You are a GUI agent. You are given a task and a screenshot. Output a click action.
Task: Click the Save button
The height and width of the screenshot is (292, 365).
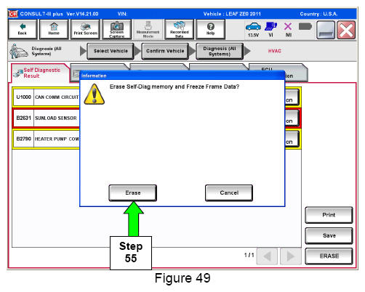329,235
